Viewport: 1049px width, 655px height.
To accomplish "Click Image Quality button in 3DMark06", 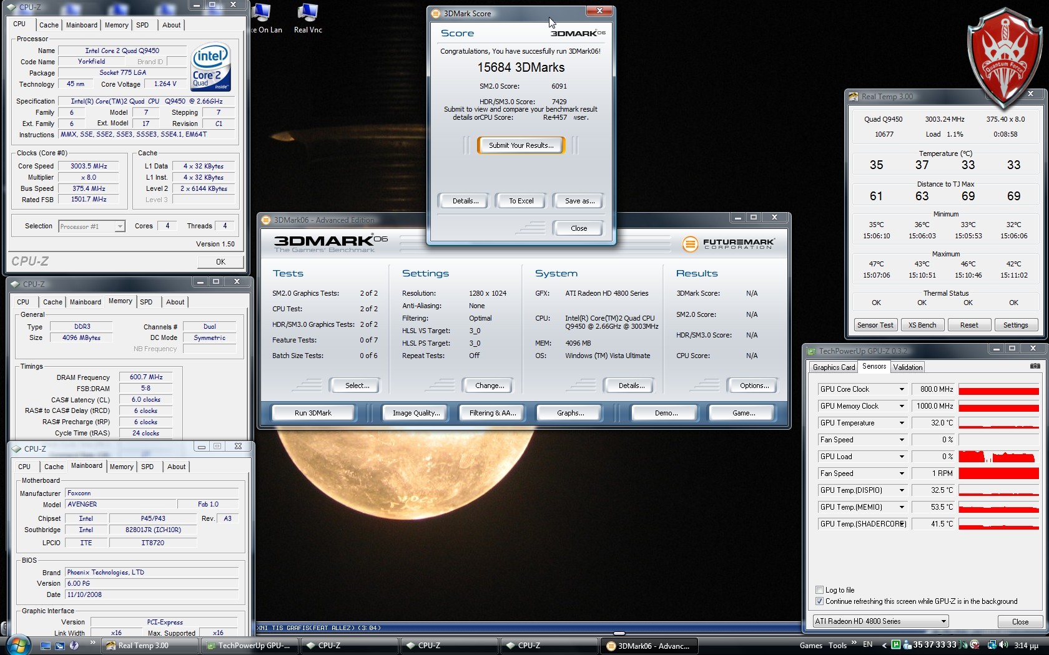I will [x=416, y=413].
